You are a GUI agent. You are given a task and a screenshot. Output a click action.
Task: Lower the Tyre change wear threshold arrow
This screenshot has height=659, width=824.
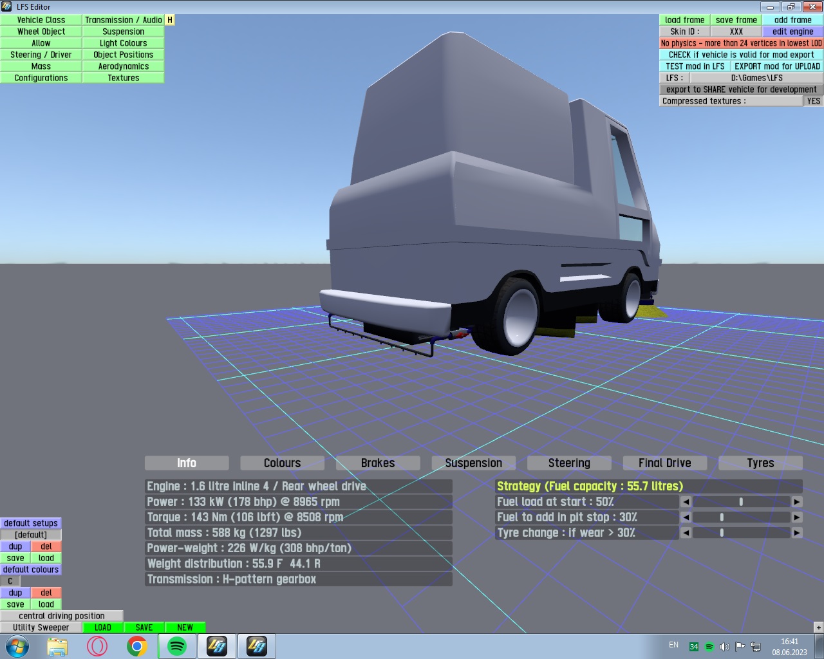click(x=686, y=533)
